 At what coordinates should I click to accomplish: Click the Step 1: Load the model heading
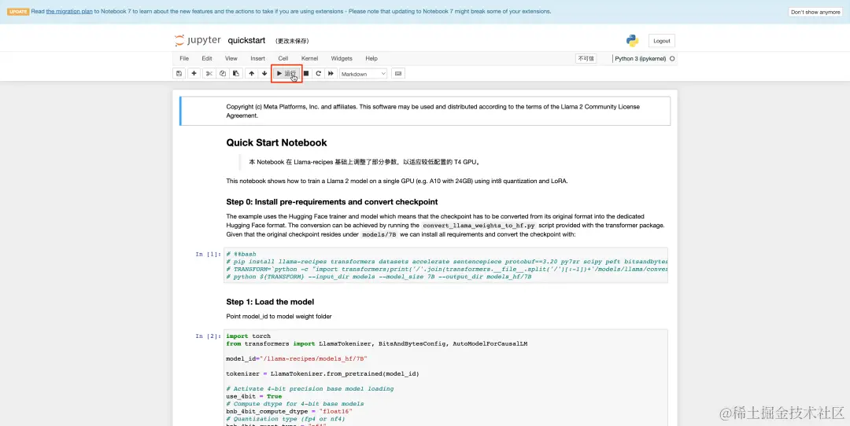(270, 302)
